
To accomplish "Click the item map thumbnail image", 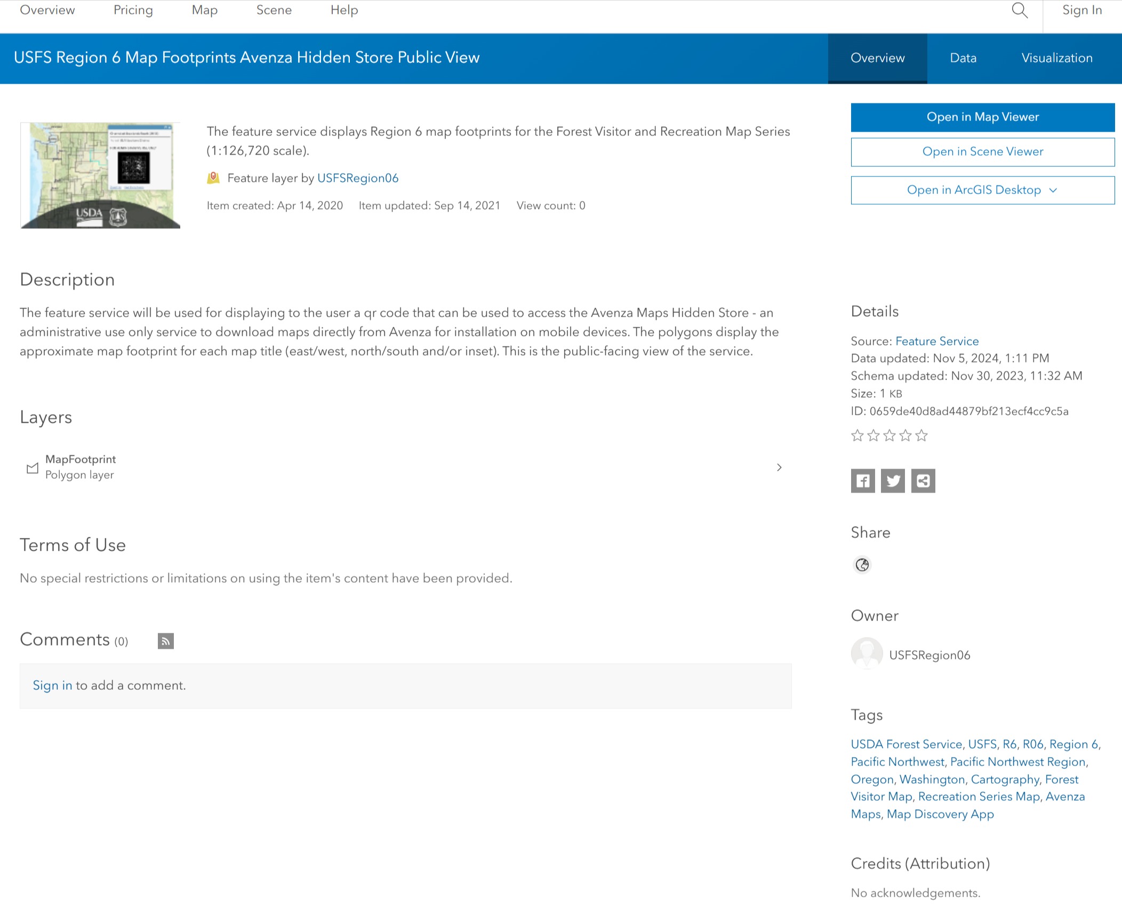I will [x=100, y=175].
